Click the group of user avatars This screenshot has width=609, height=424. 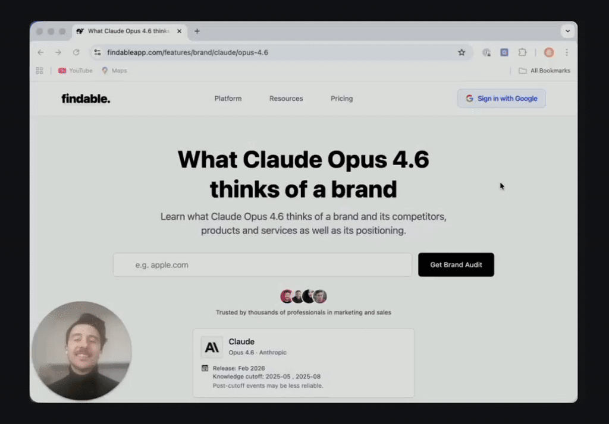click(x=303, y=296)
